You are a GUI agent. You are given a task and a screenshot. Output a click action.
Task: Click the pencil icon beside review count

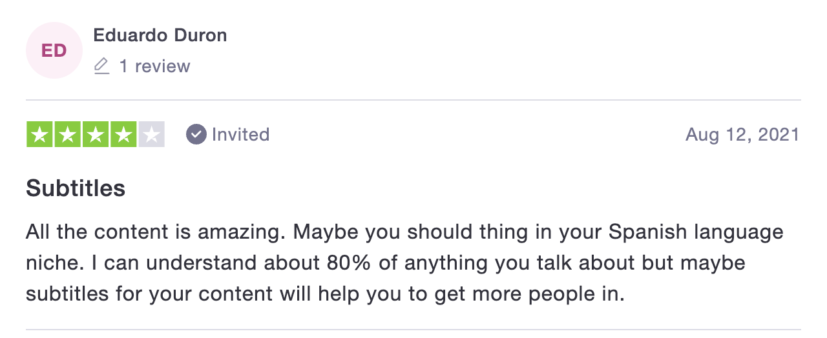(x=101, y=66)
